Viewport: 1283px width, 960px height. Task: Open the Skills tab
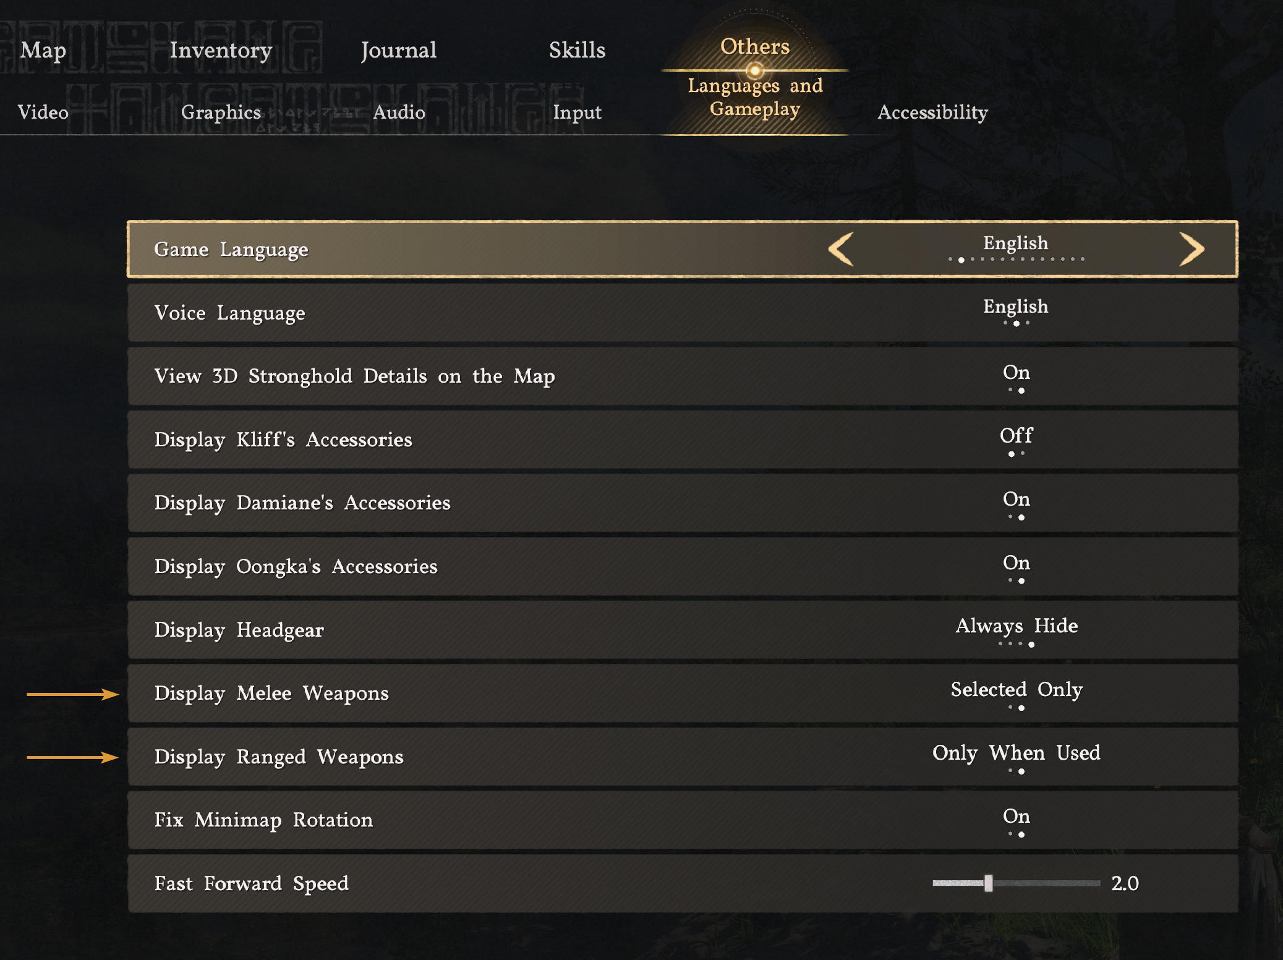coord(576,49)
